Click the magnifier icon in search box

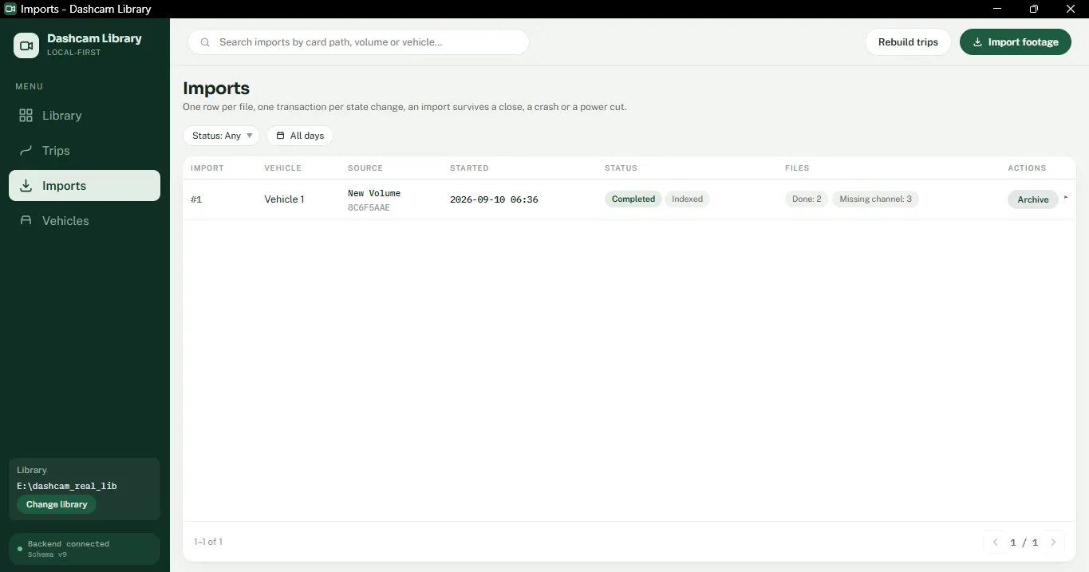click(205, 42)
